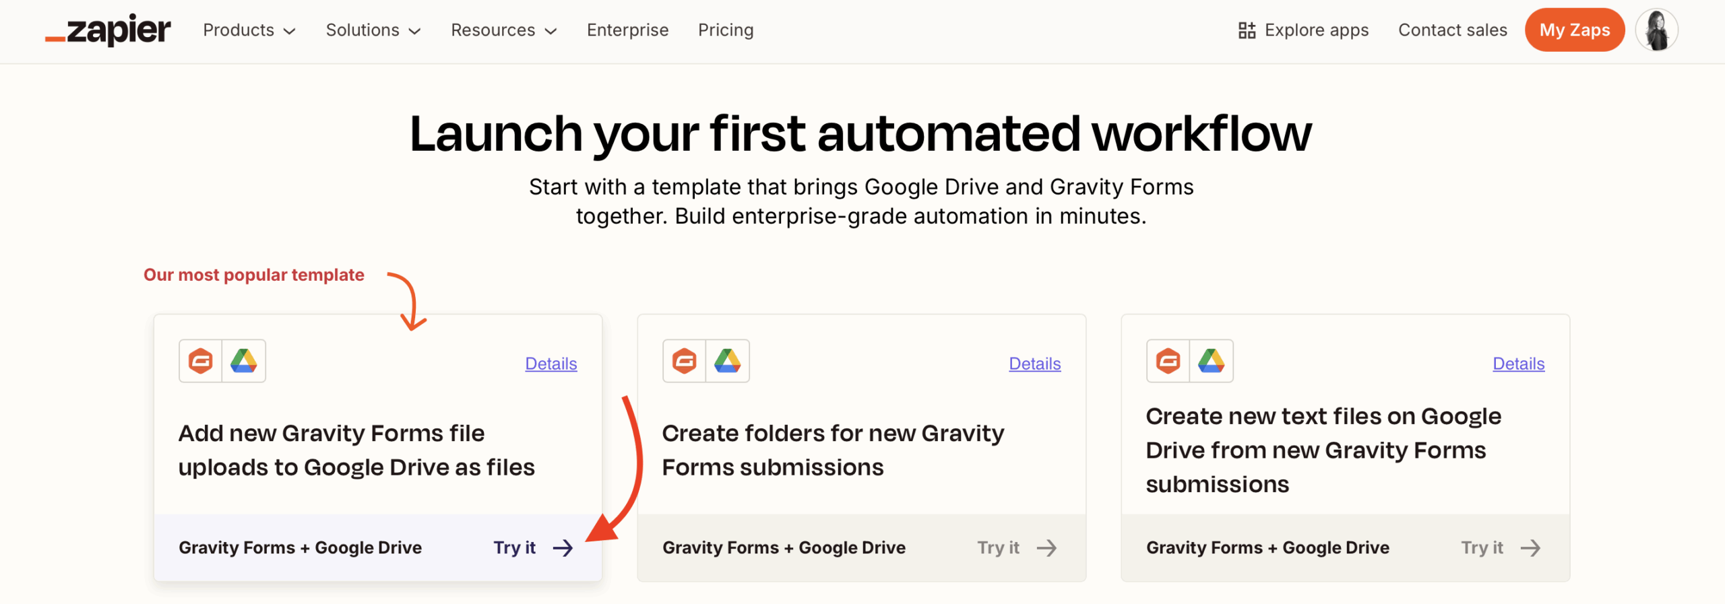The width and height of the screenshot is (1725, 604).
Task: Select the Google Drive icon on the first card
Action: tap(245, 361)
